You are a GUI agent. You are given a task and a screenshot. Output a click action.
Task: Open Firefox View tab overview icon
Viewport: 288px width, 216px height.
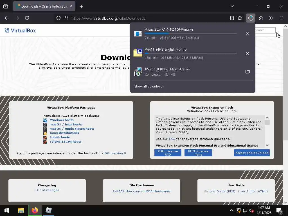coord(6,6)
